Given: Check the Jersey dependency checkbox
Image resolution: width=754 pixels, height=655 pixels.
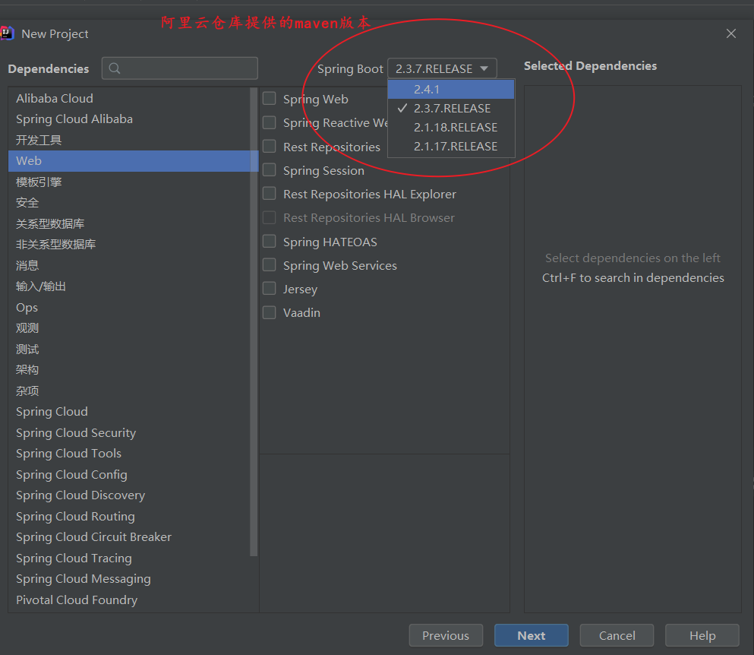Looking at the screenshot, I should [x=270, y=289].
